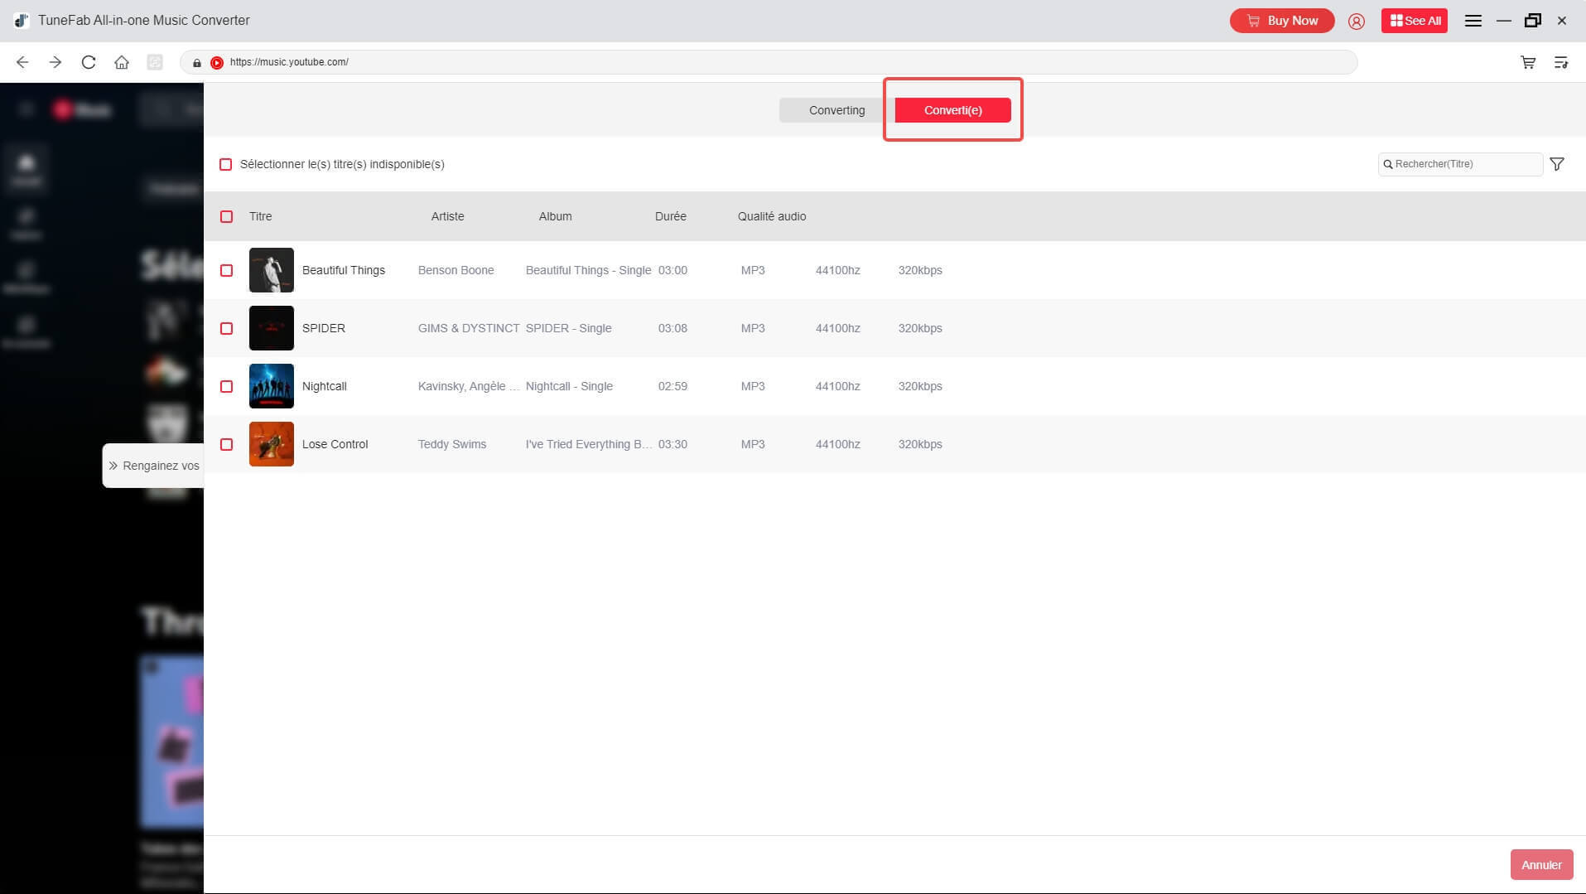Click duration '03:30' of Lose Control

pyautogui.click(x=672, y=444)
